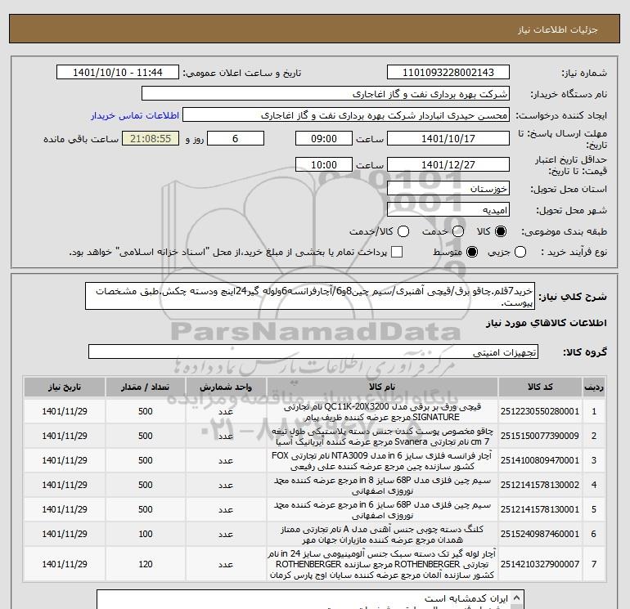Select the جزیی purchase type radio
Screen dimensions: 630x609
520,252
